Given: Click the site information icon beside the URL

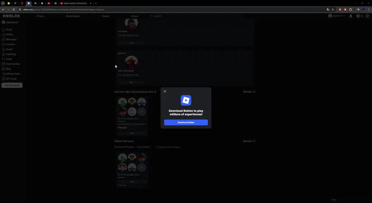Looking at the screenshot, I should (x=20, y=10).
